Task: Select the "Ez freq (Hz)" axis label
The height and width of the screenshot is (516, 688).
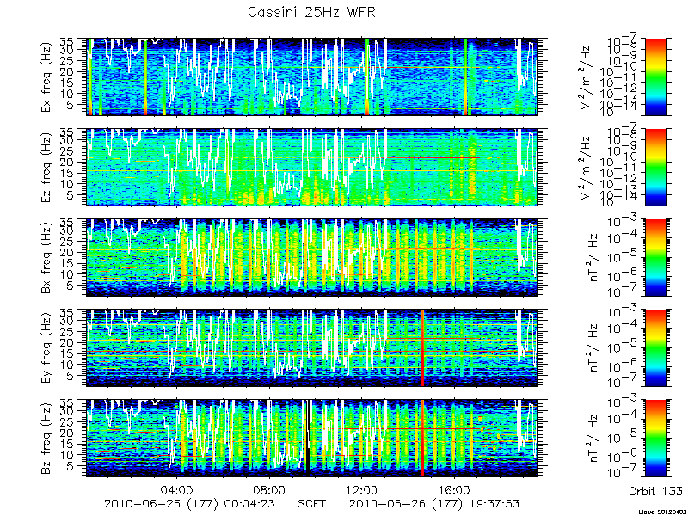Action: [47, 167]
